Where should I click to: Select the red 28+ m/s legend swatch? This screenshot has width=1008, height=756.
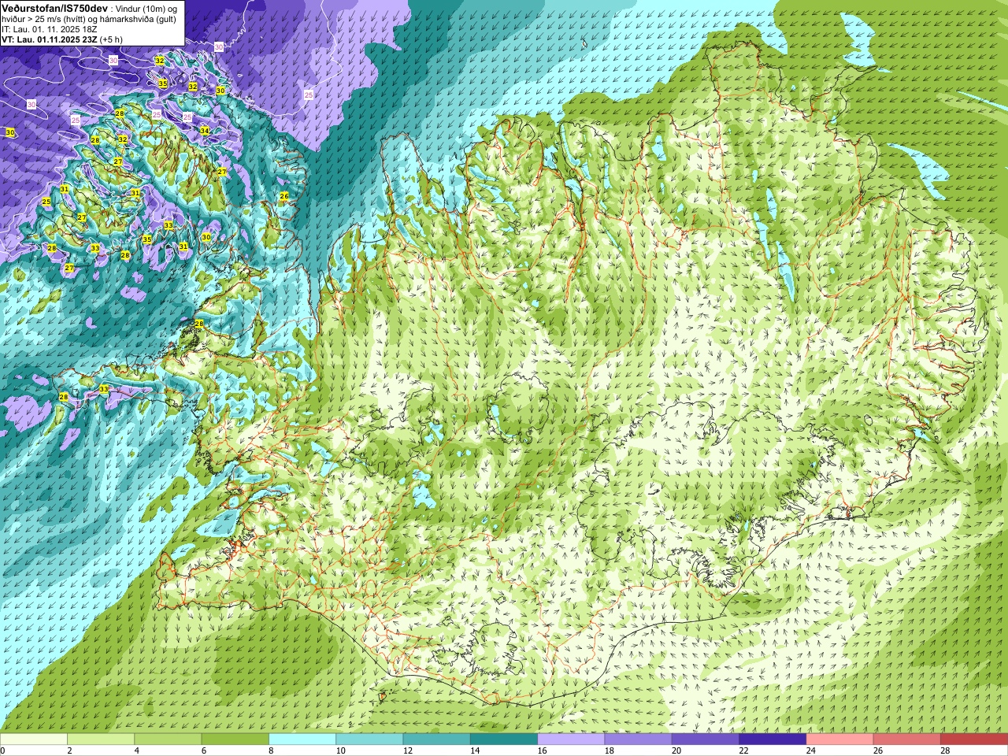974,739
